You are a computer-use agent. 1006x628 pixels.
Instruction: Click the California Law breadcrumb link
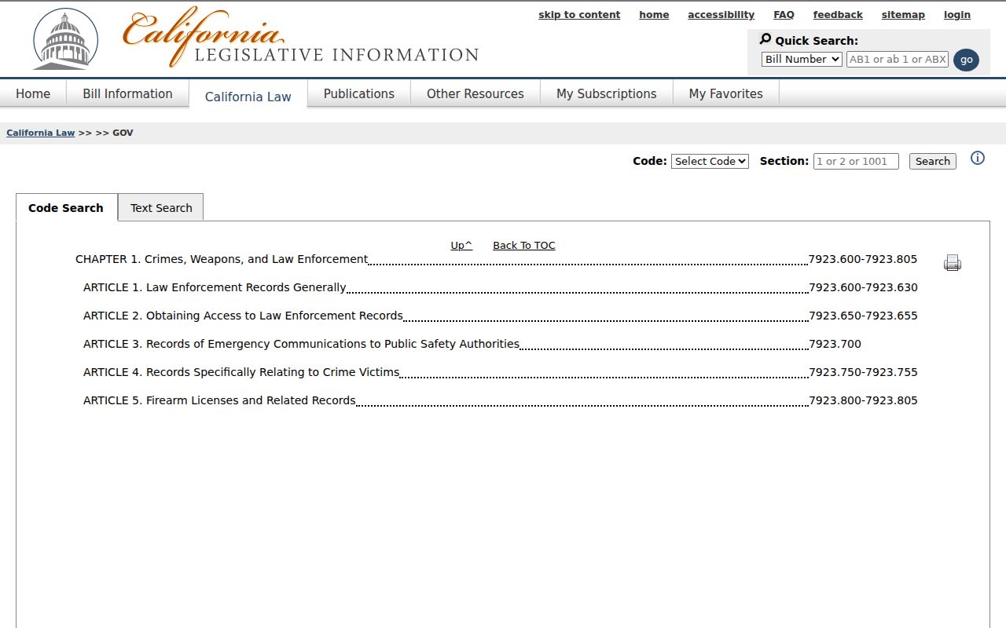click(x=41, y=133)
